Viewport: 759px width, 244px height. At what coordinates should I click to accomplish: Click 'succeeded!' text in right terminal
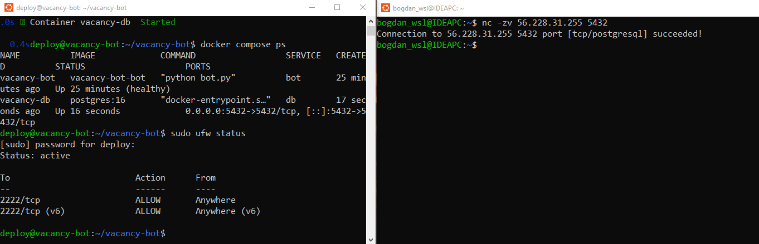coord(677,34)
